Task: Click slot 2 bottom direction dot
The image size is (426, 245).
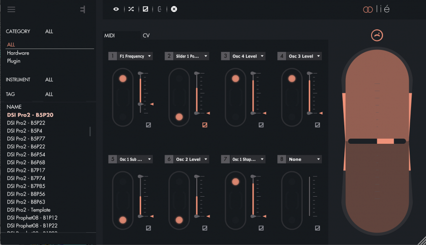Action: click(179, 117)
